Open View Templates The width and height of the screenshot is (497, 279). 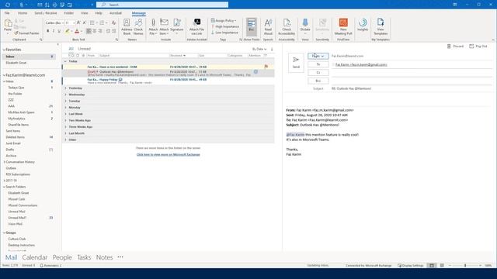pos(381,26)
